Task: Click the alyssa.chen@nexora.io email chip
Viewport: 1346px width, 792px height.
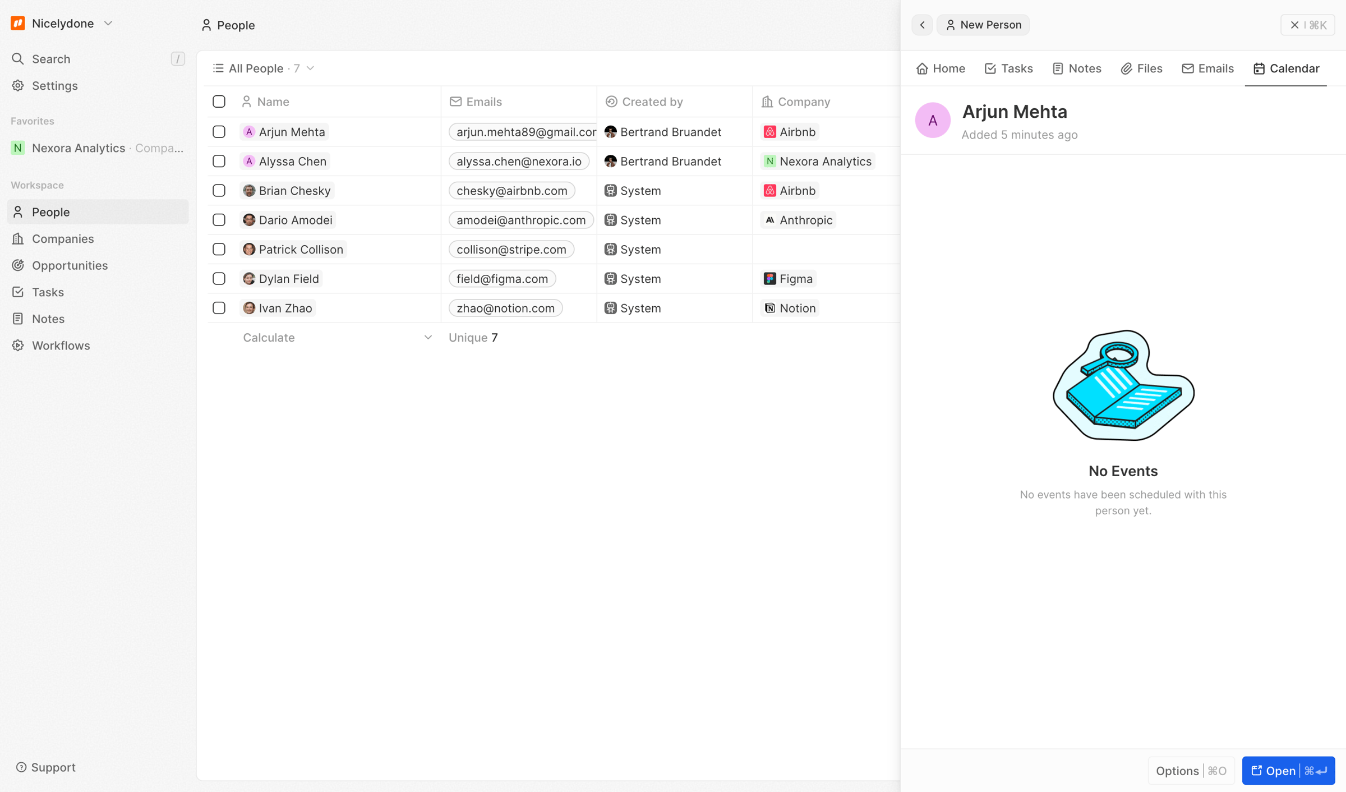Action: pyautogui.click(x=519, y=162)
